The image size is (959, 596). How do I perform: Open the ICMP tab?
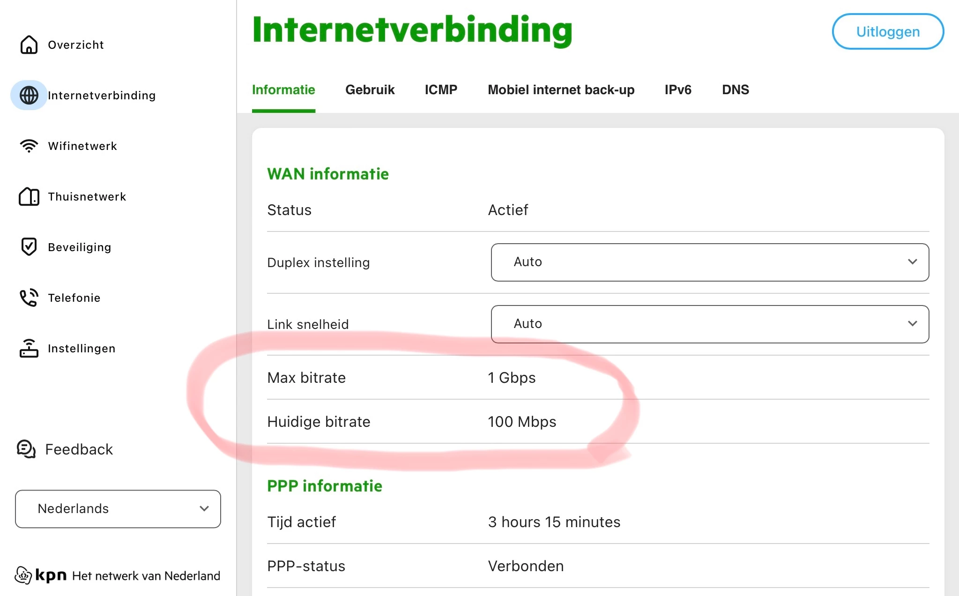tap(440, 89)
